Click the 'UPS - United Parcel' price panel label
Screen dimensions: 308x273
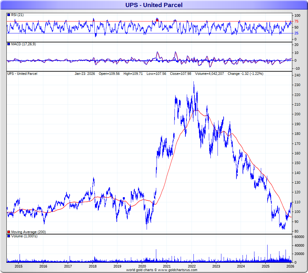click(22, 74)
